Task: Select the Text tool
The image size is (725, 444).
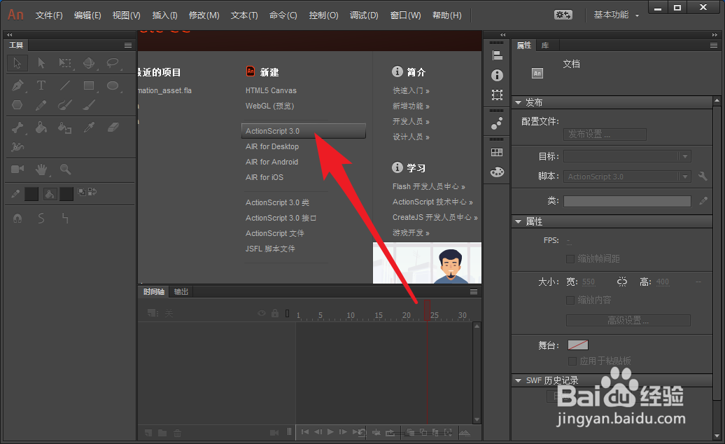Action: 41,85
